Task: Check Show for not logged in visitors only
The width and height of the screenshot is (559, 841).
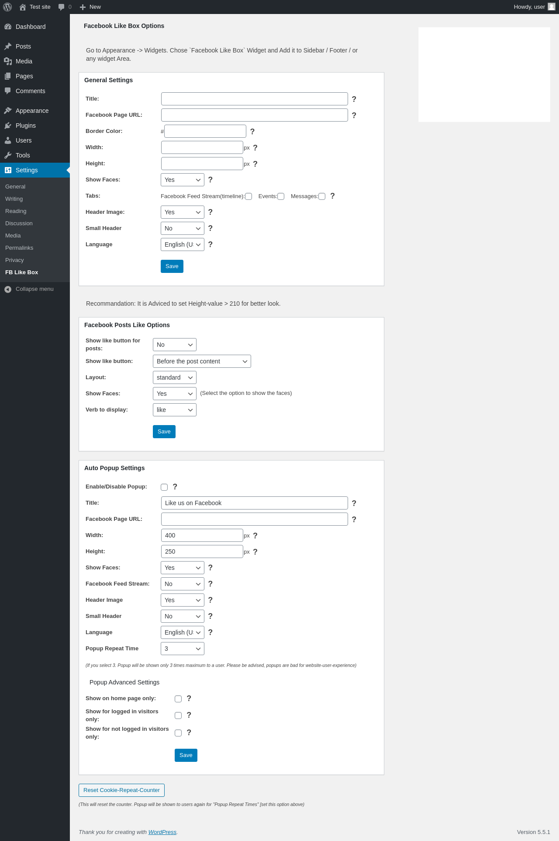Action: pos(178,733)
